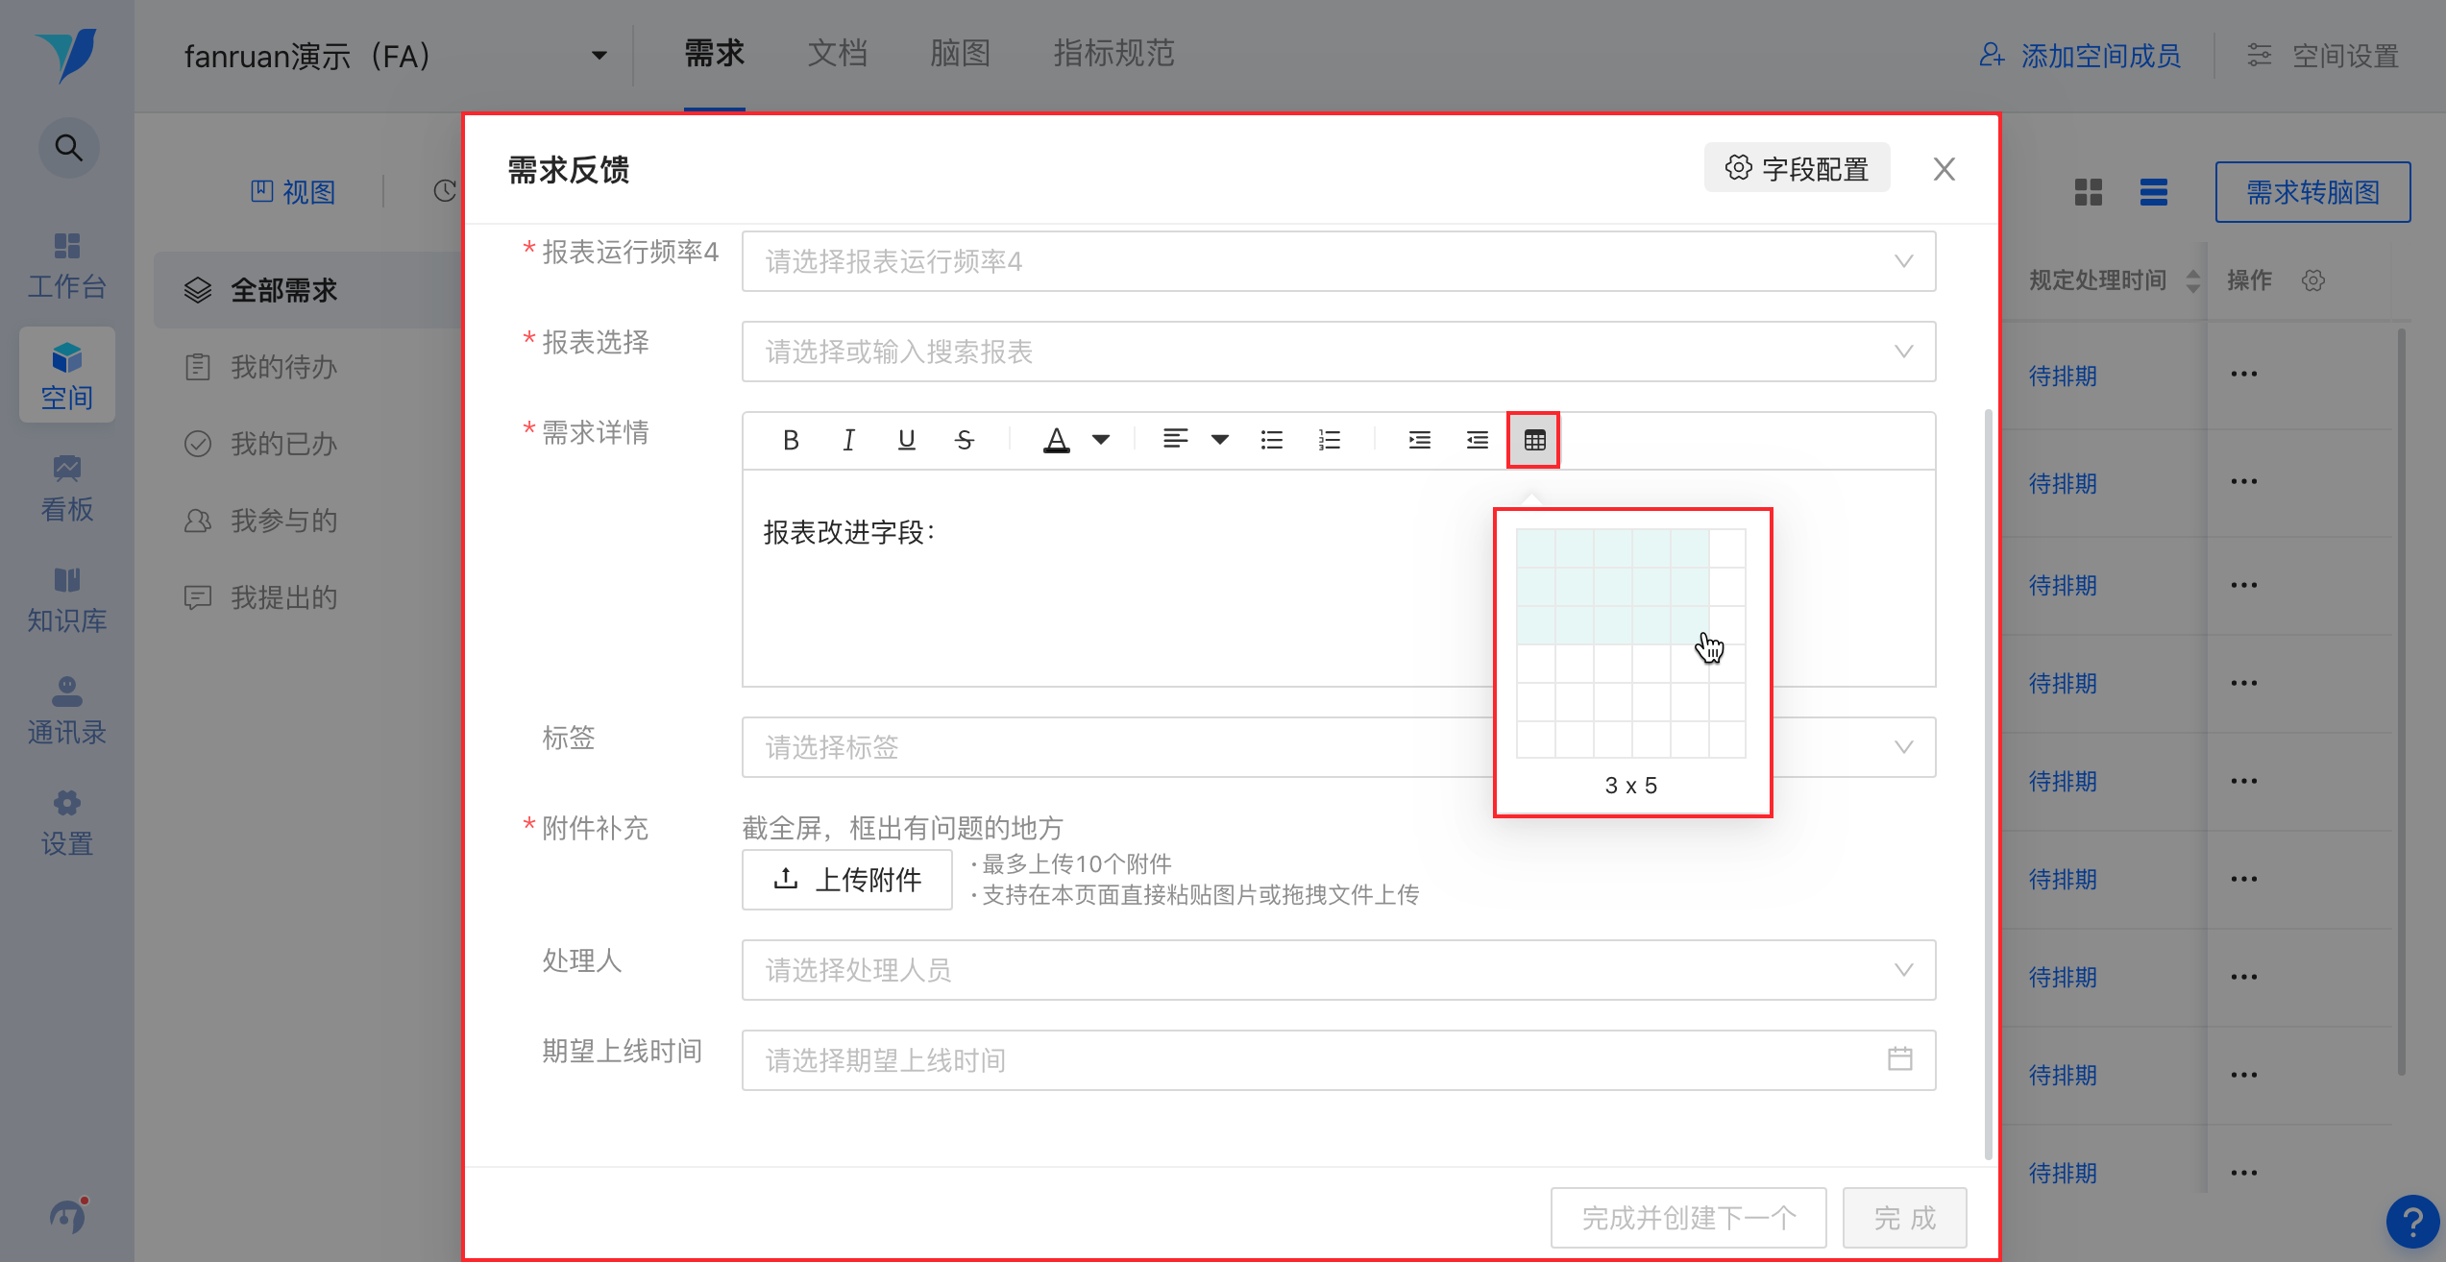
Task: Apply italic formatting in editor
Action: tap(848, 440)
